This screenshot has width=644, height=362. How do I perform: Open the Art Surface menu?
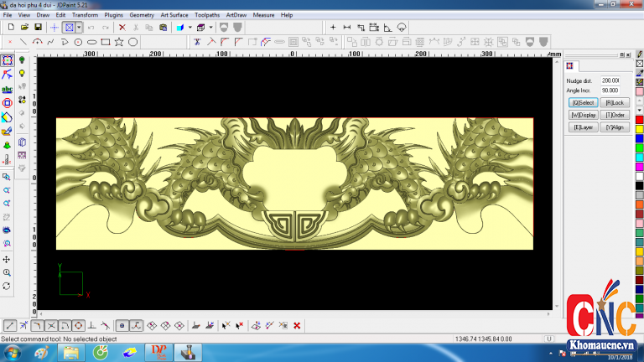(x=174, y=15)
